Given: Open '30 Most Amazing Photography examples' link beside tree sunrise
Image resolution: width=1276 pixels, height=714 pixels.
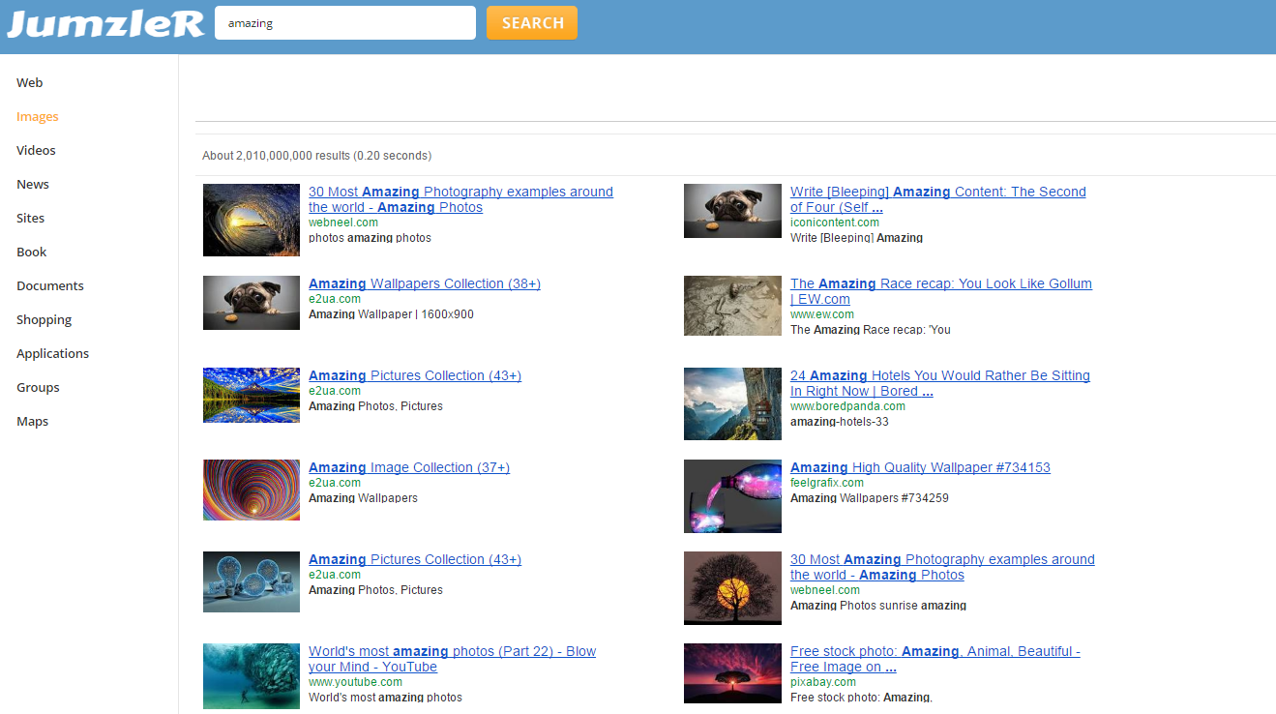Looking at the screenshot, I should coord(942,567).
